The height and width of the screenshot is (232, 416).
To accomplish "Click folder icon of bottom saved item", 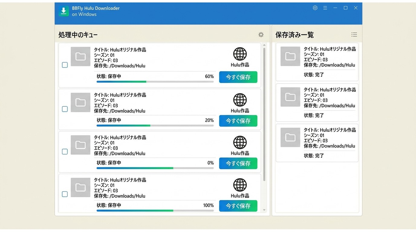I will (290, 137).
